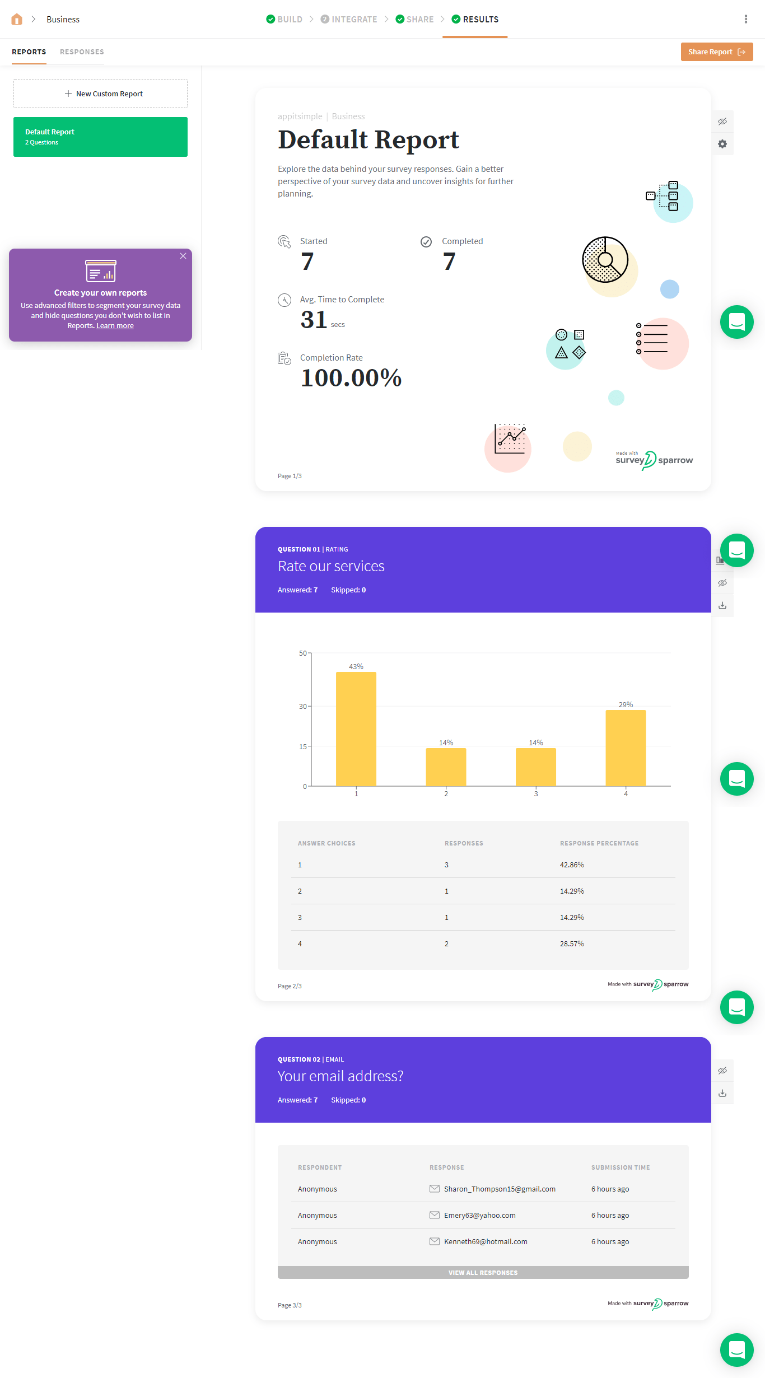Toggle visibility of the Default Report cover page
765x1378 pixels.
tap(722, 122)
